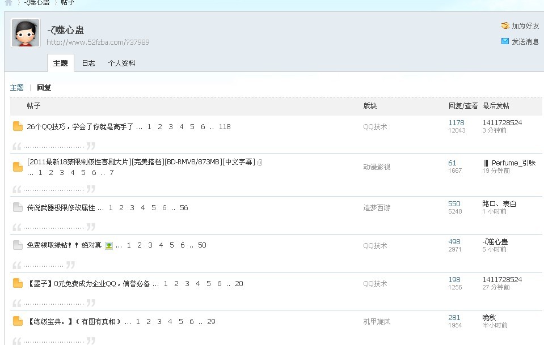Click reply count 198
544x345 pixels.
[454, 279]
